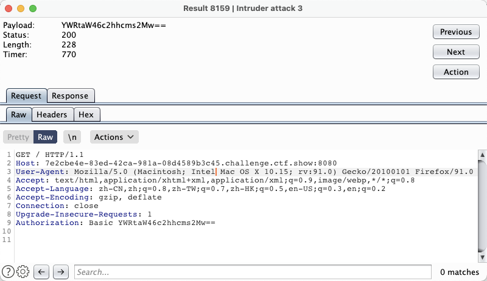487x281 pixels.
Task: Expand the Actions dropdown menu
Action: (114, 137)
